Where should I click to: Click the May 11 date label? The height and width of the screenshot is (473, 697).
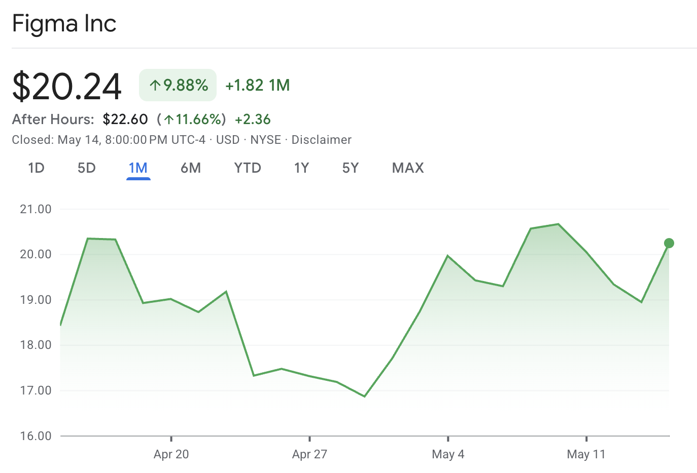click(586, 454)
